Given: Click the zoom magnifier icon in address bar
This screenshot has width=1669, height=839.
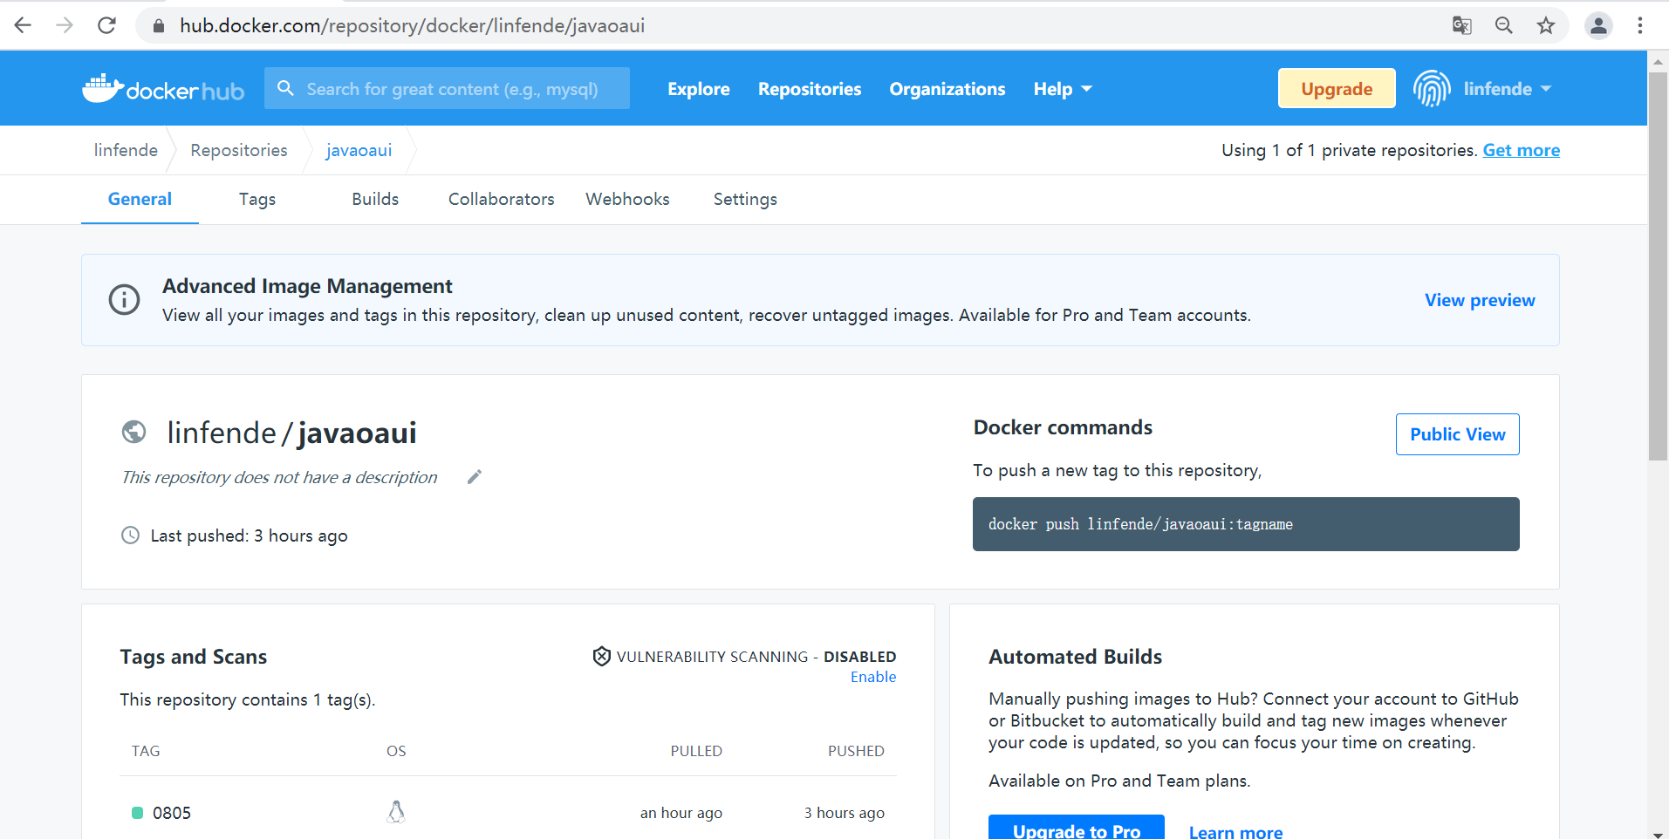Looking at the screenshot, I should click(x=1504, y=25).
